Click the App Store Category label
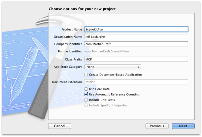 pos(68,67)
